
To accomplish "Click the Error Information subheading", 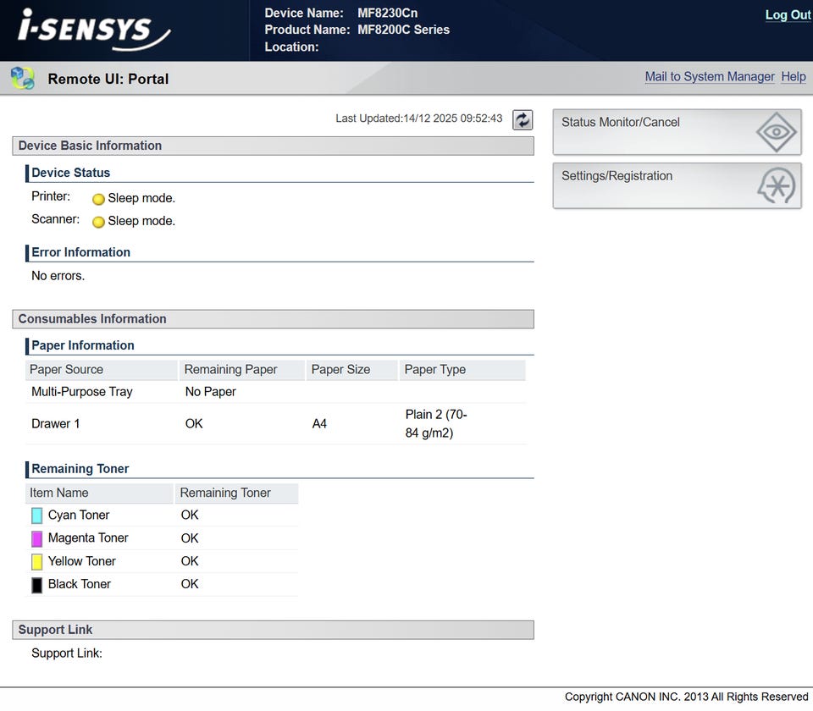I will pyautogui.click(x=81, y=252).
